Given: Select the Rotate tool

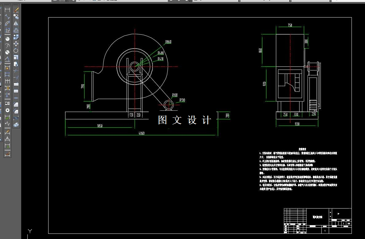Looking at the screenshot, I should [x=16, y=50].
